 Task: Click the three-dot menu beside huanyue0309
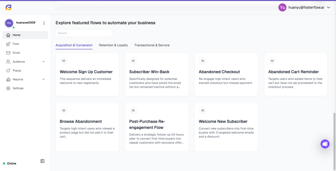click(44, 23)
